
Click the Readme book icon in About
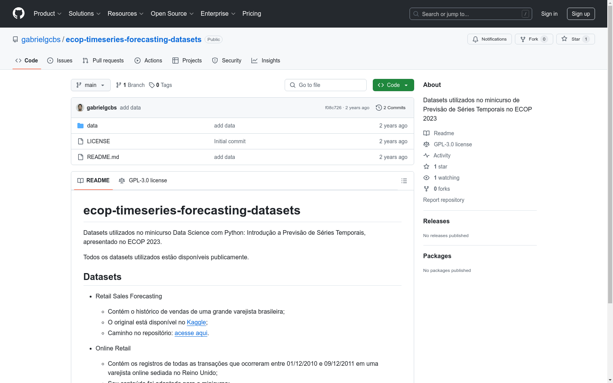pos(426,133)
